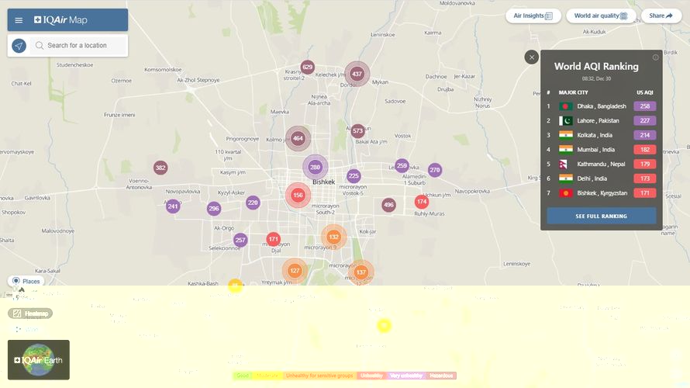Select the 437 AQI station marker
The height and width of the screenshot is (388, 690).
coord(357,74)
